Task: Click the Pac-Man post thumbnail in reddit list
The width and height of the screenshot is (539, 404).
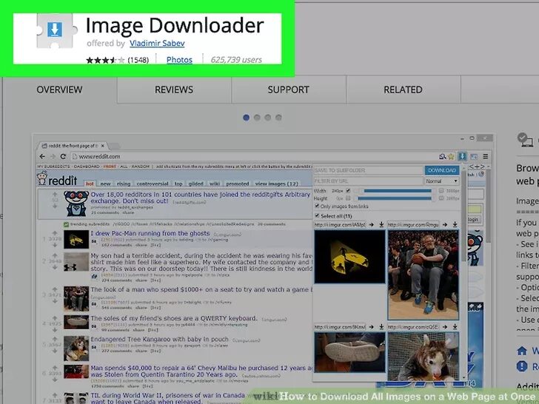Action: coord(76,240)
